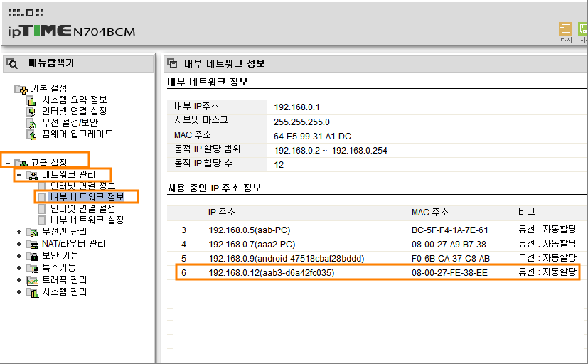The image size is (588, 364).
Task: Click the 보안 기능 lock icon
Action: point(32,256)
